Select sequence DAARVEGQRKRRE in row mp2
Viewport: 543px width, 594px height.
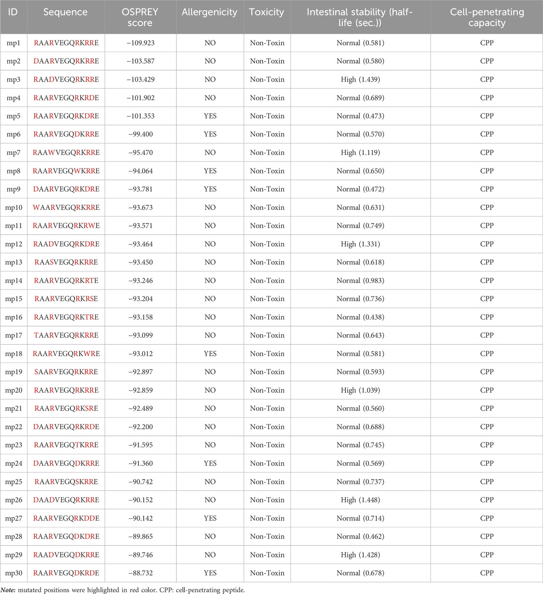coord(66,61)
